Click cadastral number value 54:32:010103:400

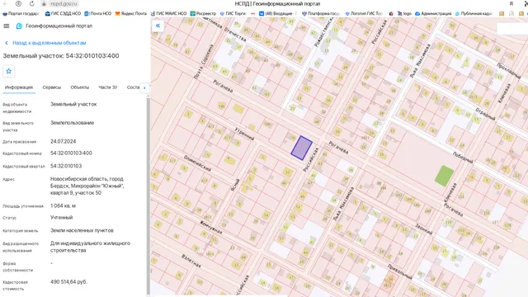71,153
